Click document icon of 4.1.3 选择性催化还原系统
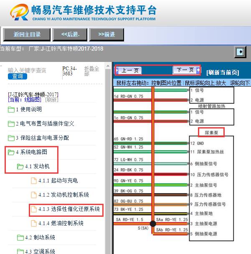This screenshot has height=254, width=251. coord(33,209)
